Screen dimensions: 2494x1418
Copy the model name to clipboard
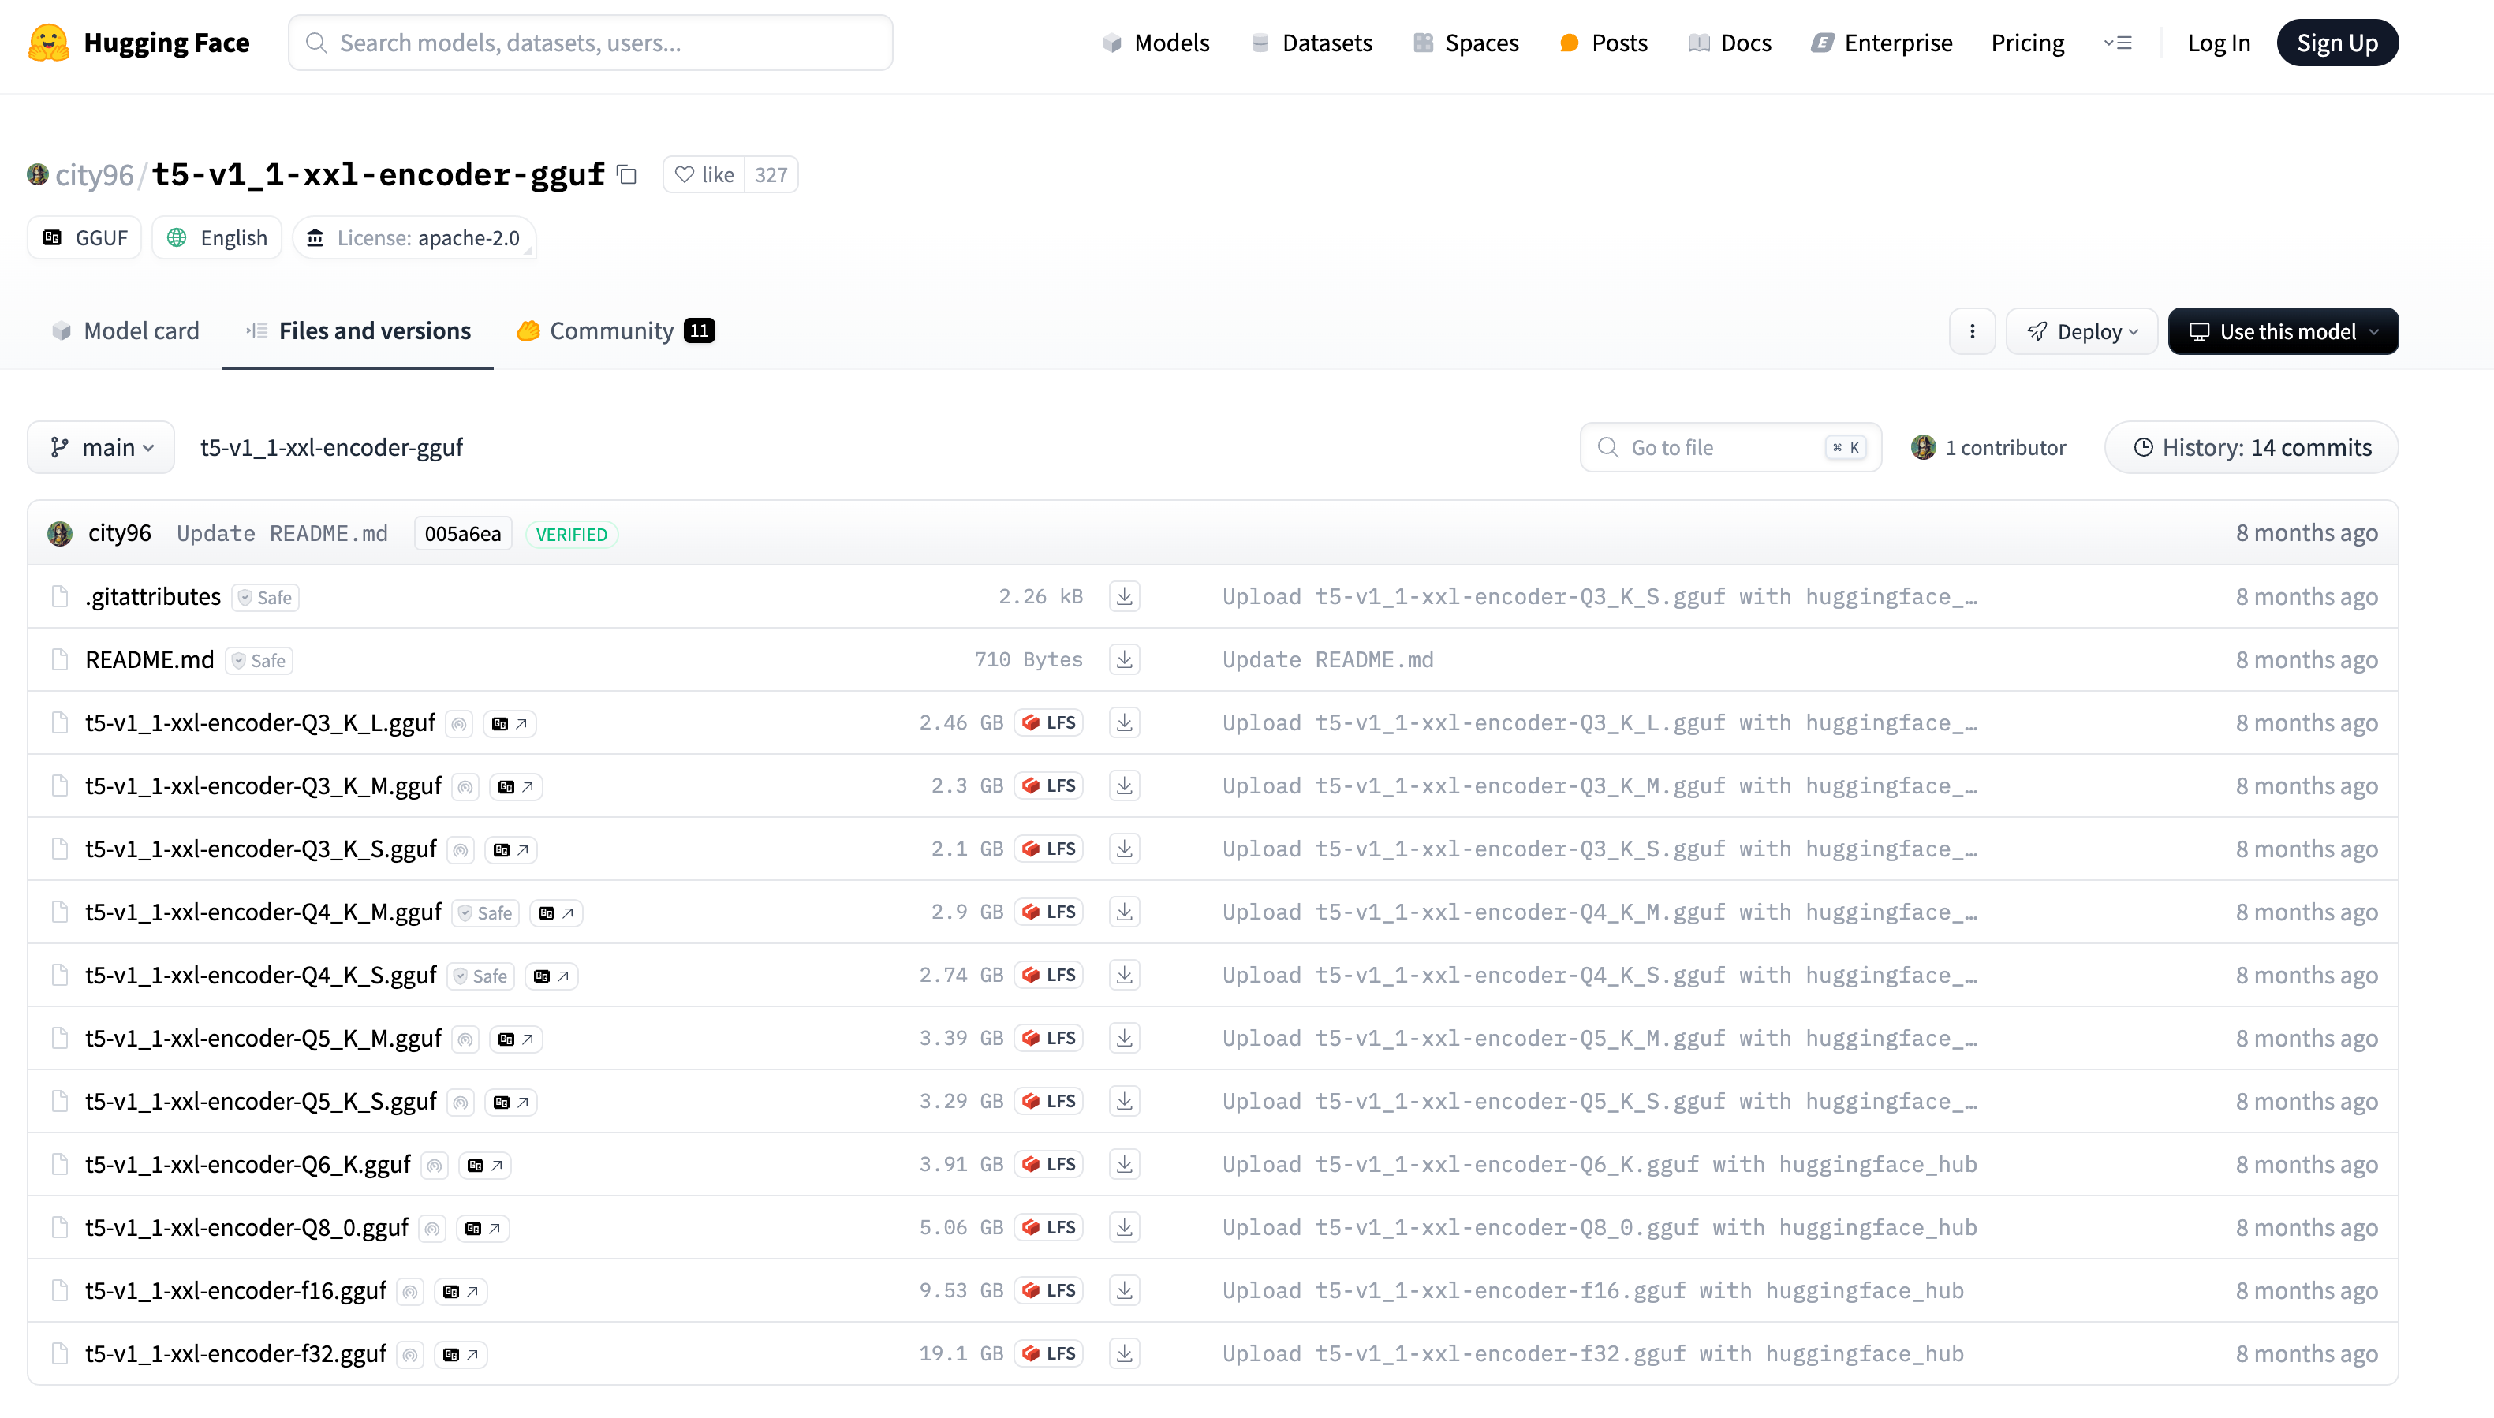[x=627, y=174]
